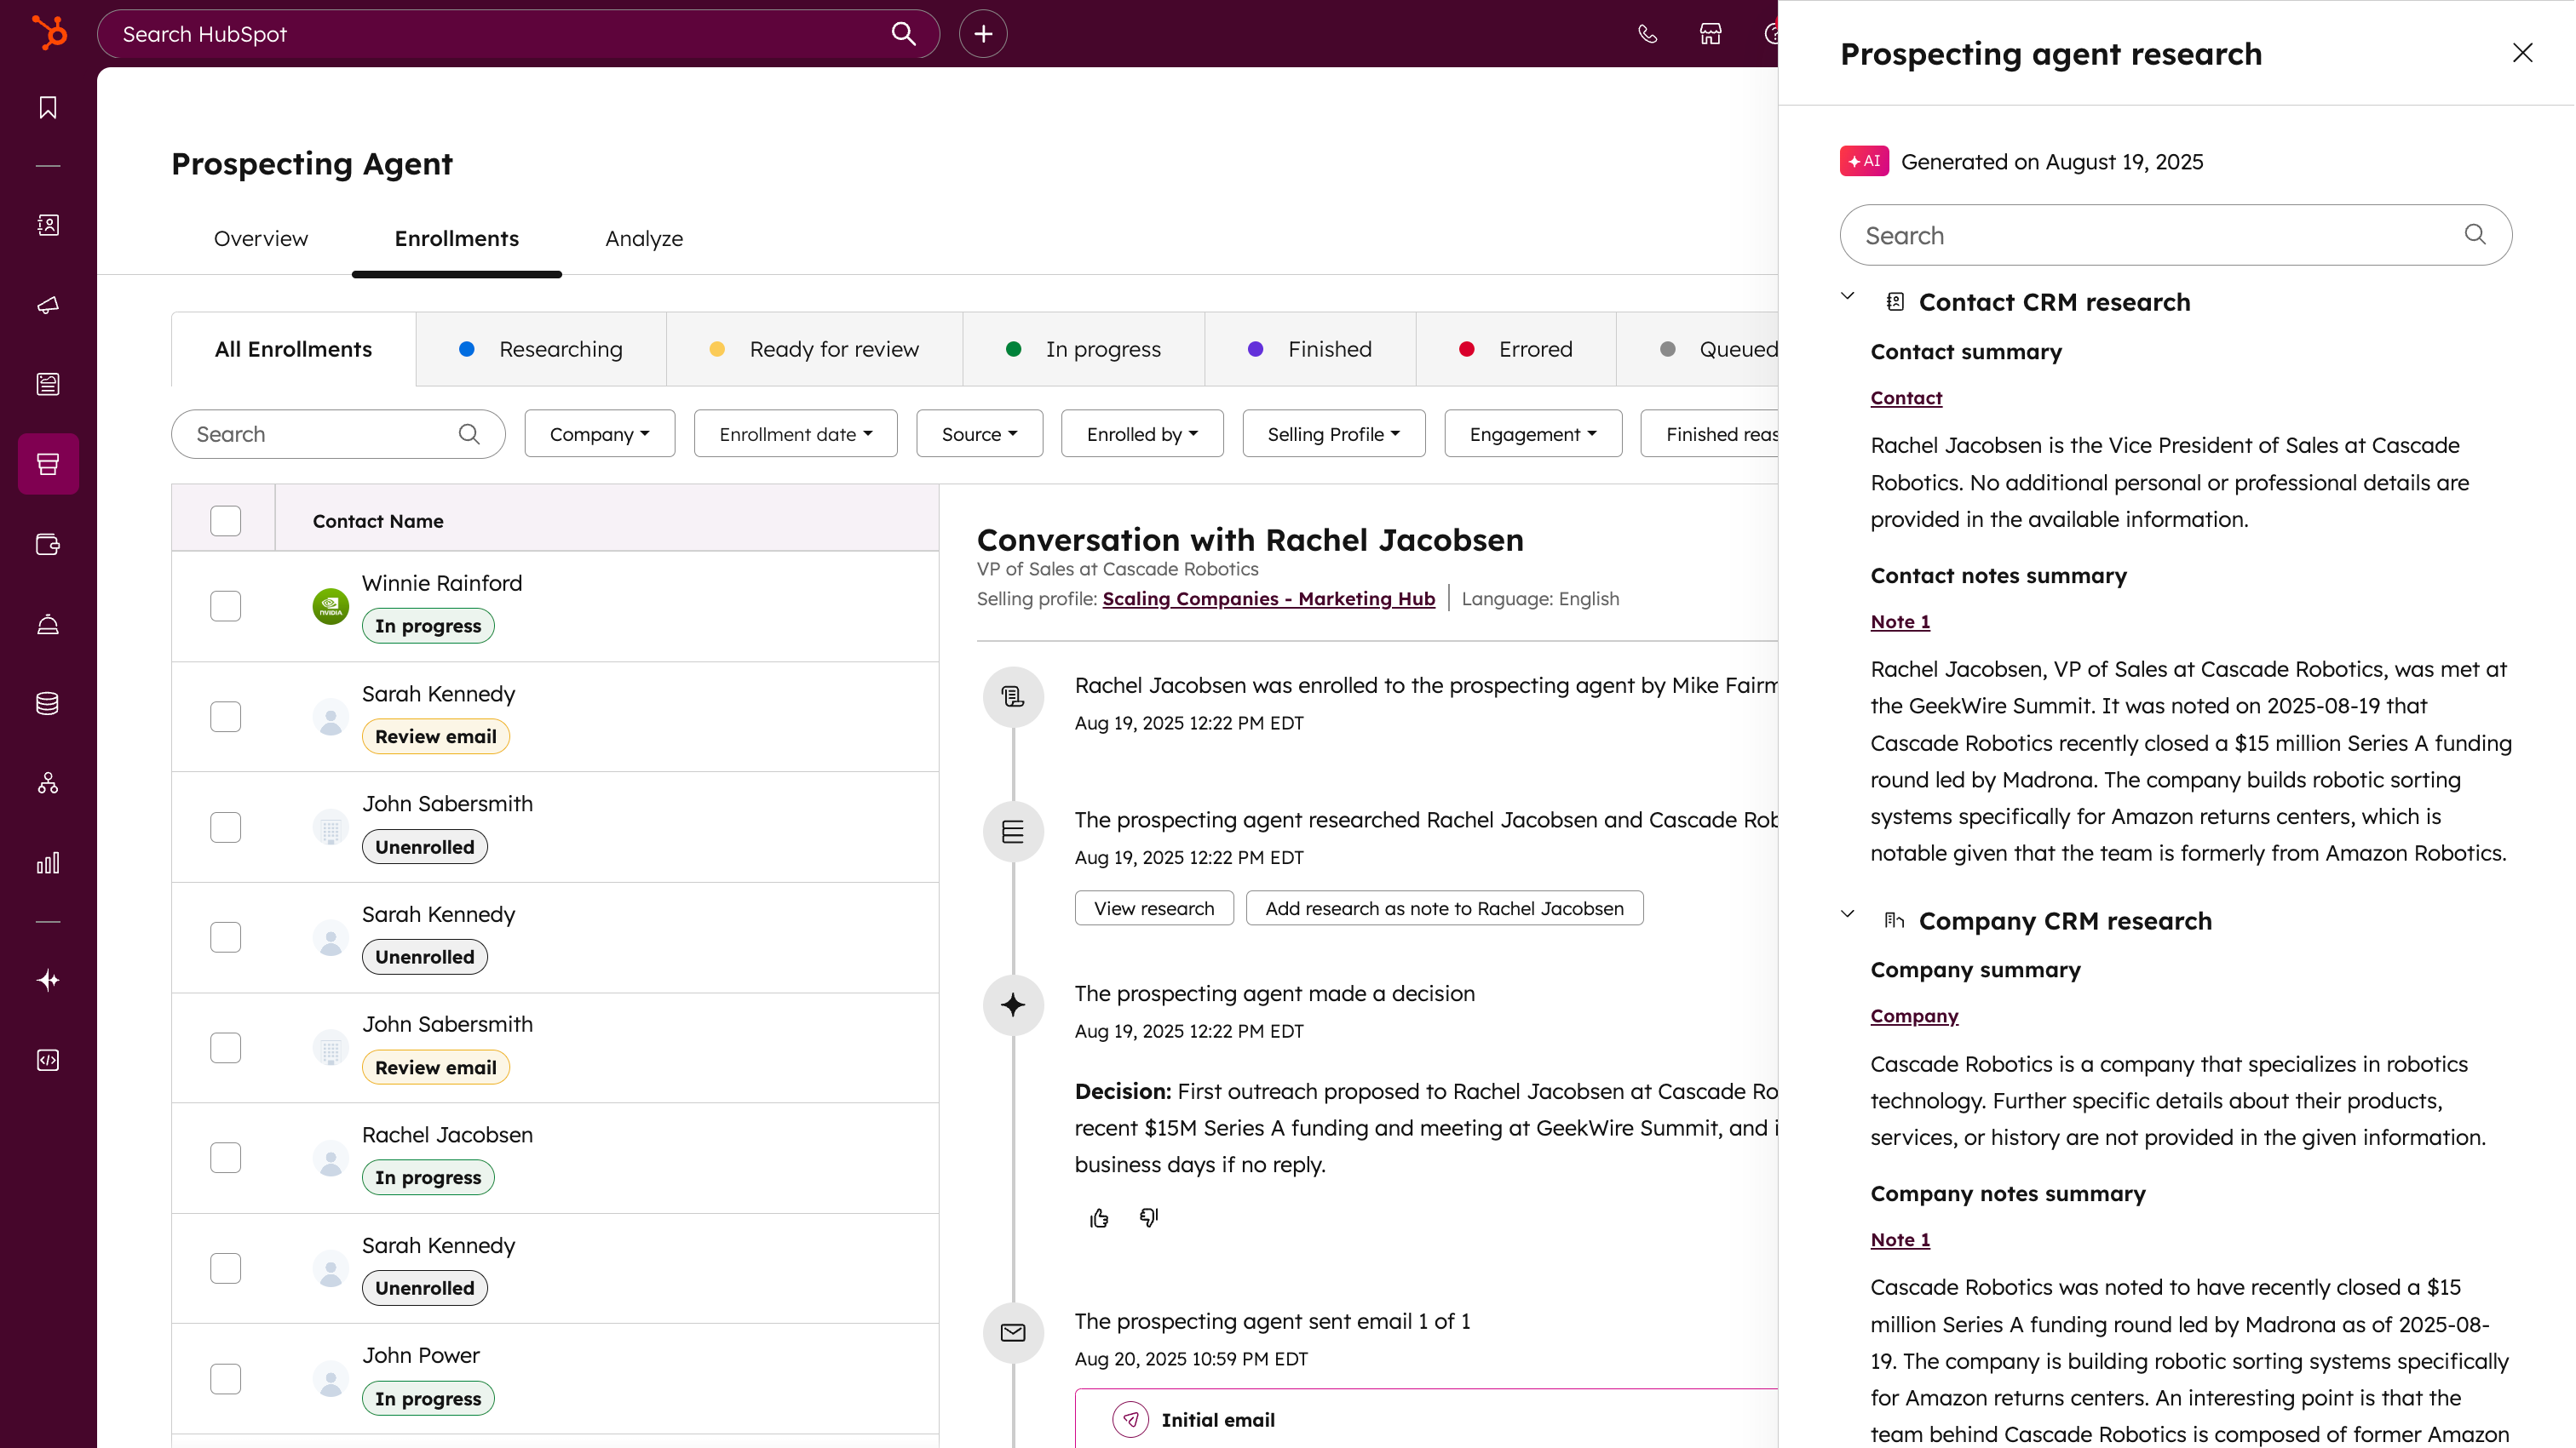Viewport: 2576px width, 1448px height.
Task: Switch to the Analyze tab
Action: pyautogui.click(x=643, y=238)
